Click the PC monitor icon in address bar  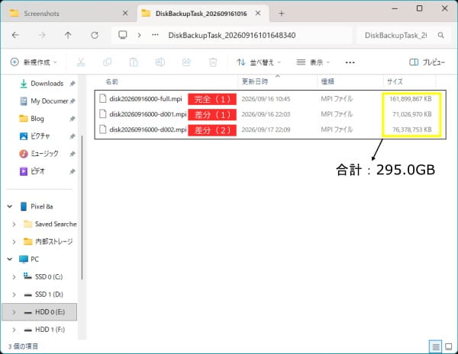[123, 35]
